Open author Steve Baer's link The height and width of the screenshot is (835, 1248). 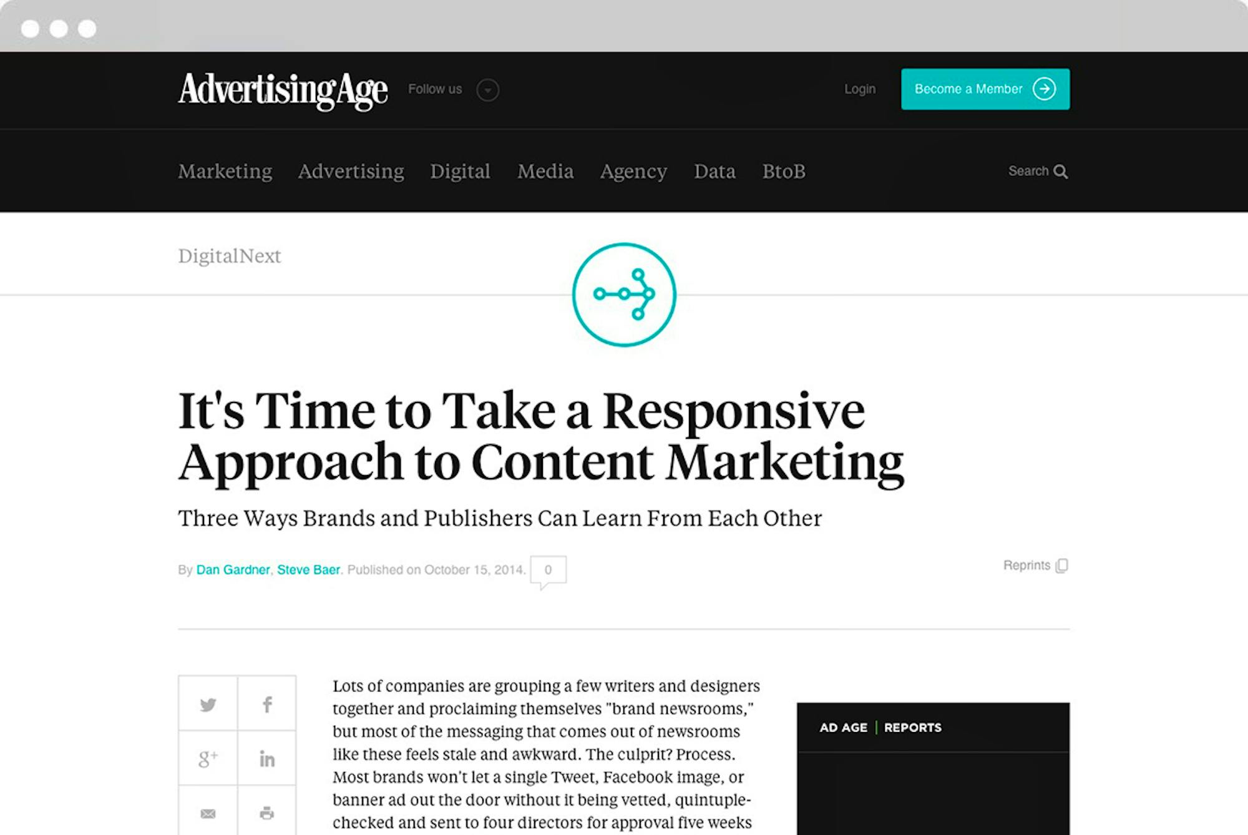(308, 570)
